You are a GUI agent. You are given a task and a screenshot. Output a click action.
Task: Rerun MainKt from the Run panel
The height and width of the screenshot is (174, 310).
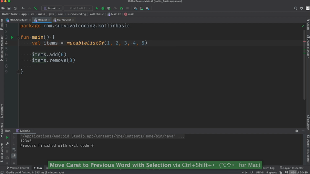[x=7, y=138]
